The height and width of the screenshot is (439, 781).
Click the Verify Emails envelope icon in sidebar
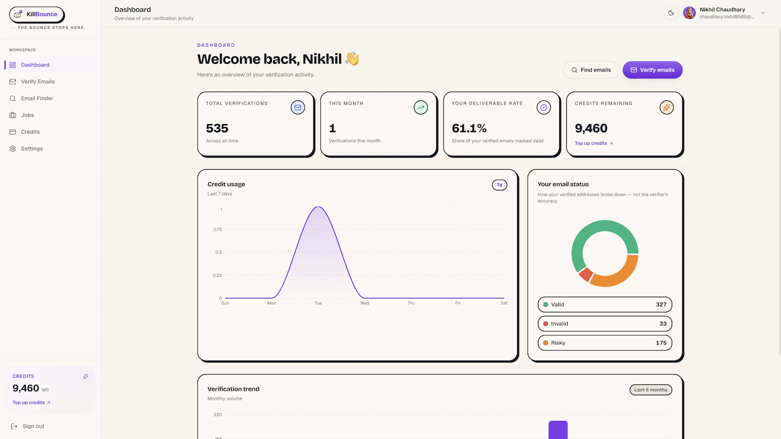click(x=13, y=82)
